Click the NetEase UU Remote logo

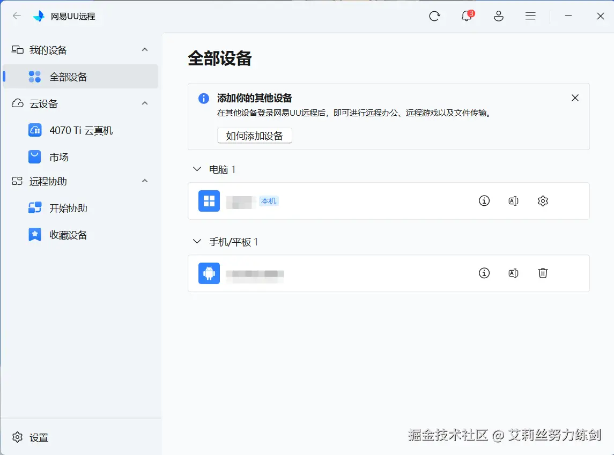click(39, 16)
